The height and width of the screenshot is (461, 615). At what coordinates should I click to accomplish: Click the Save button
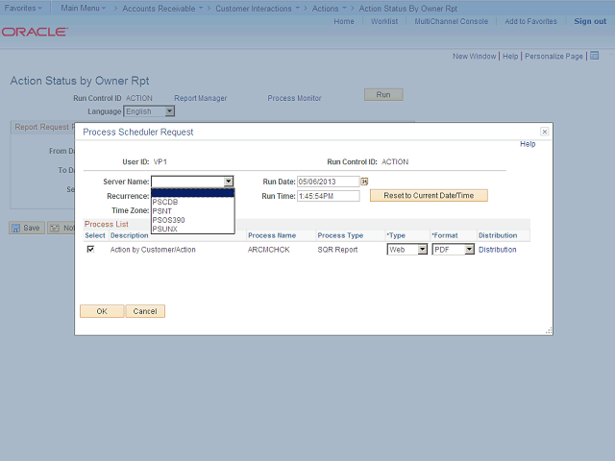(x=27, y=228)
